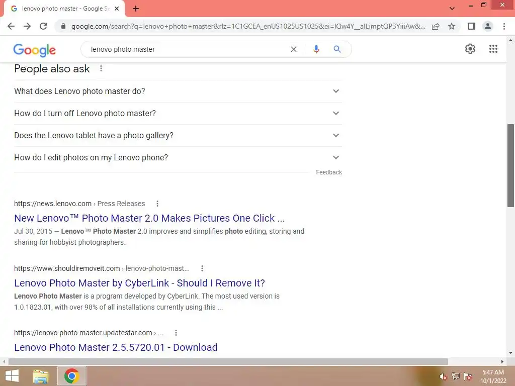
Task: Share this page from the address bar
Action: pyautogui.click(x=436, y=26)
